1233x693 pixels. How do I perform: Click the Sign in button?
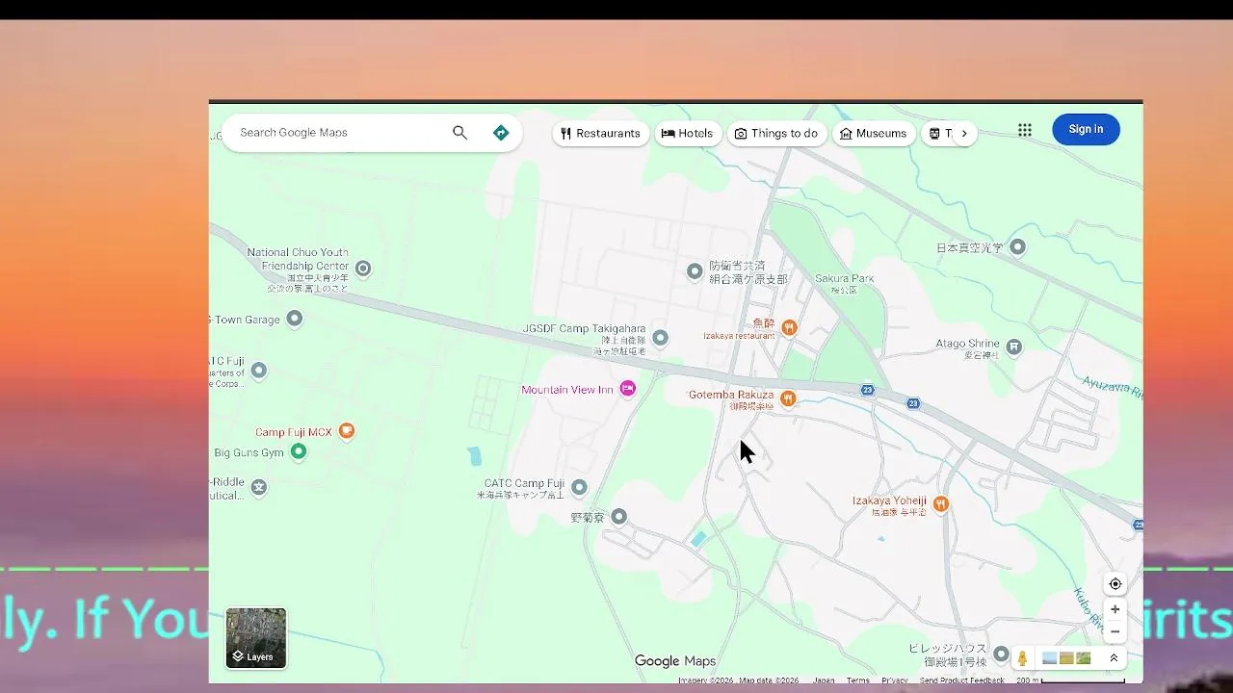[1086, 129]
